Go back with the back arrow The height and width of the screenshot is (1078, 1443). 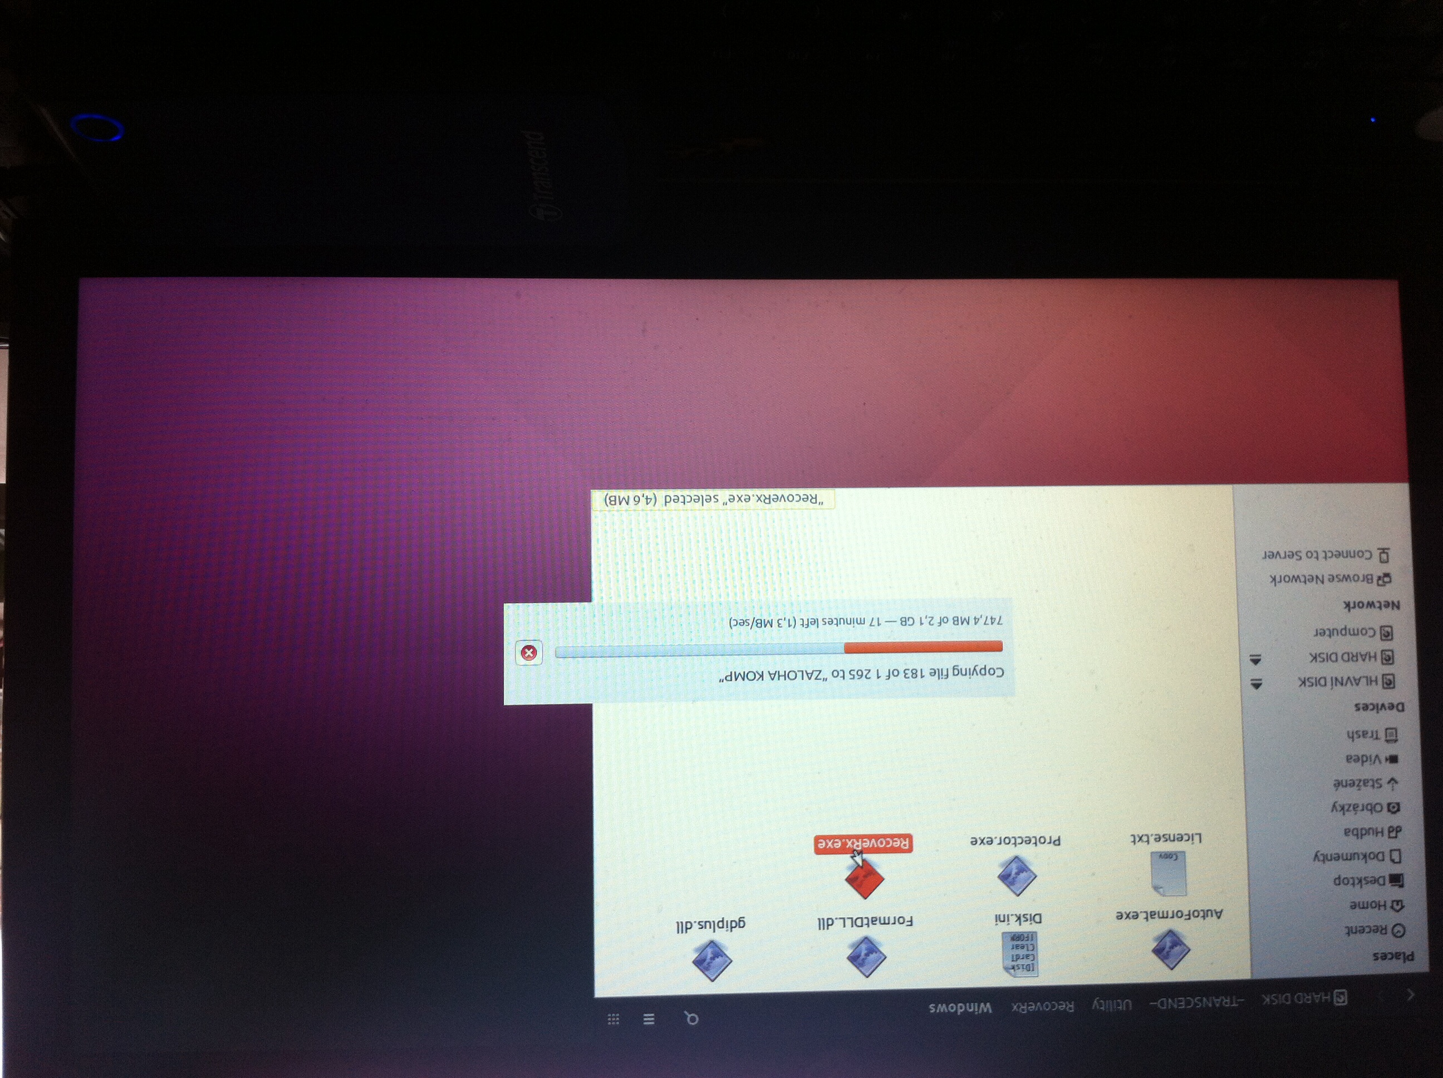1410,995
